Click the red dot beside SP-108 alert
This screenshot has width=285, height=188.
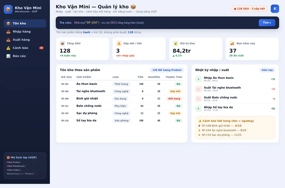pyautogui.click(x=199, y=126)
